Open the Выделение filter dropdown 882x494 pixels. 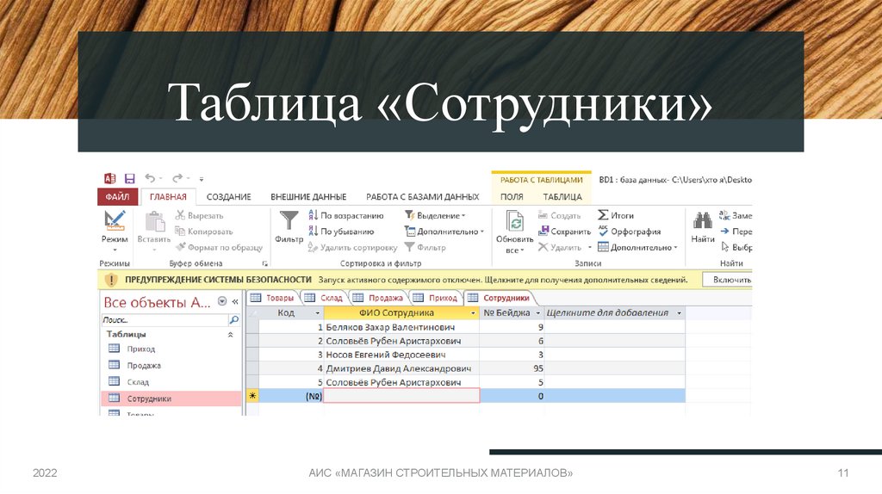(x=435, y=215)
